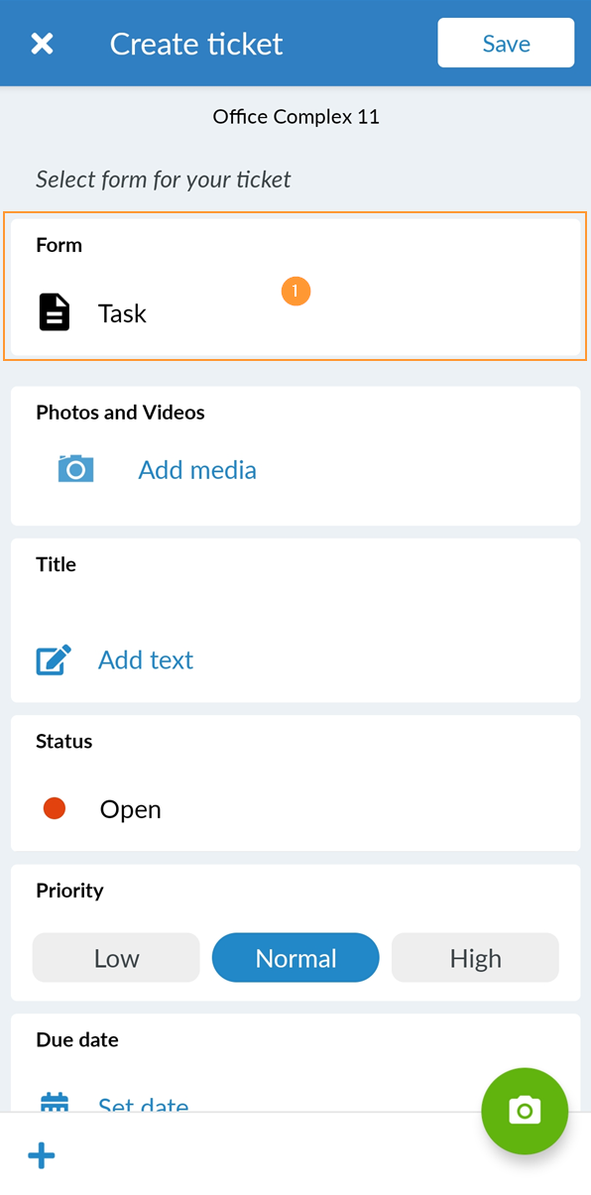
Task: Click the calendar icon under Due date
Action: [55, 1102]
